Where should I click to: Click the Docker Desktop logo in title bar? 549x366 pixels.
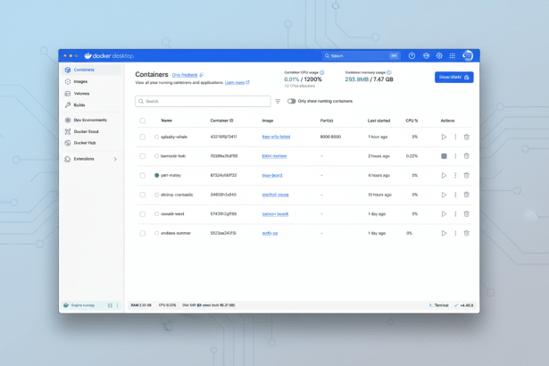[x=109, y=55]
